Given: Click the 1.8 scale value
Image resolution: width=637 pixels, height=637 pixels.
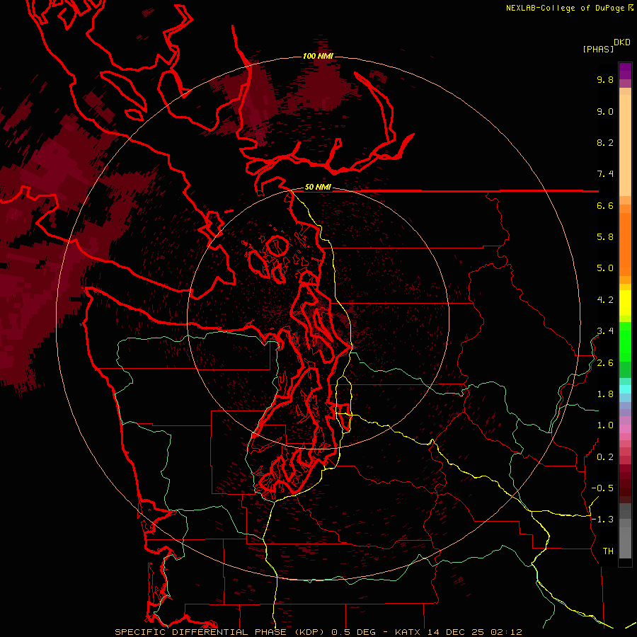Looking at the screenshot, I should coord(605,394).
